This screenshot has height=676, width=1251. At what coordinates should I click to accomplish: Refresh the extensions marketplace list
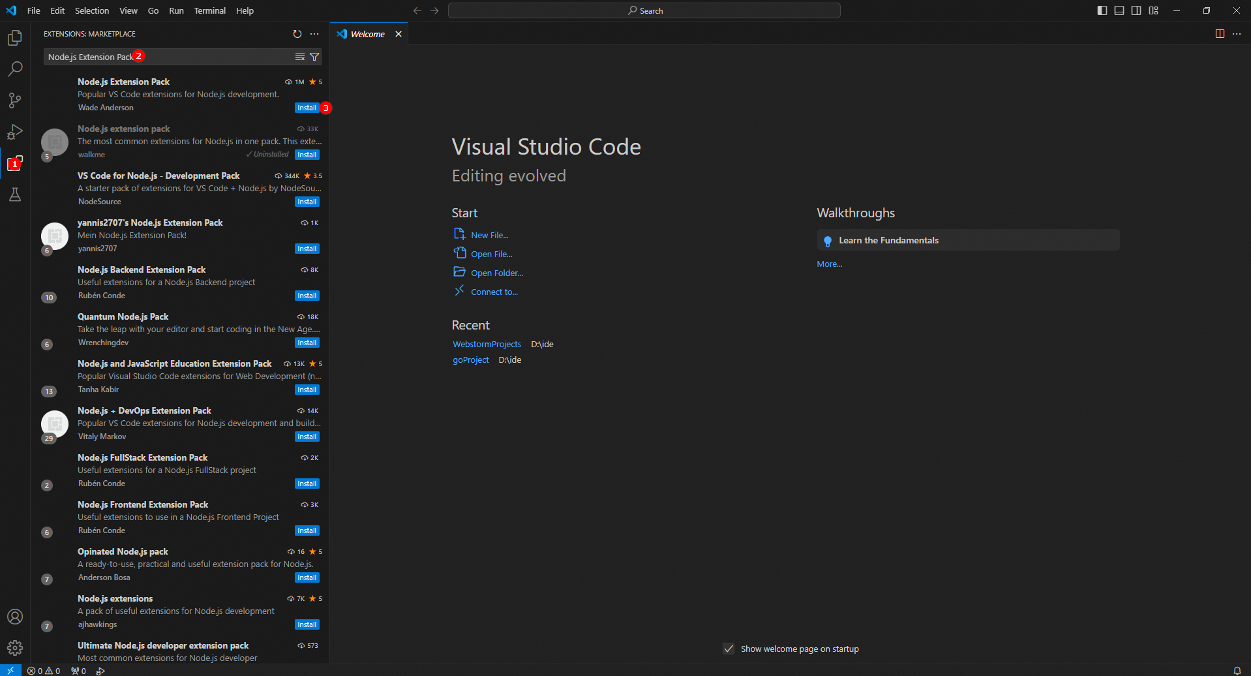[297, 34]
